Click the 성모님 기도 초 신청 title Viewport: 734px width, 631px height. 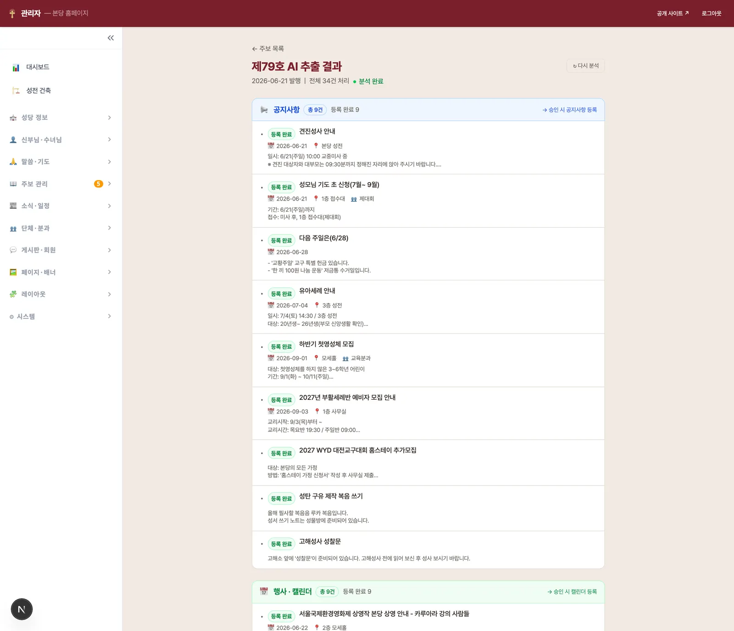coord(339,185)
